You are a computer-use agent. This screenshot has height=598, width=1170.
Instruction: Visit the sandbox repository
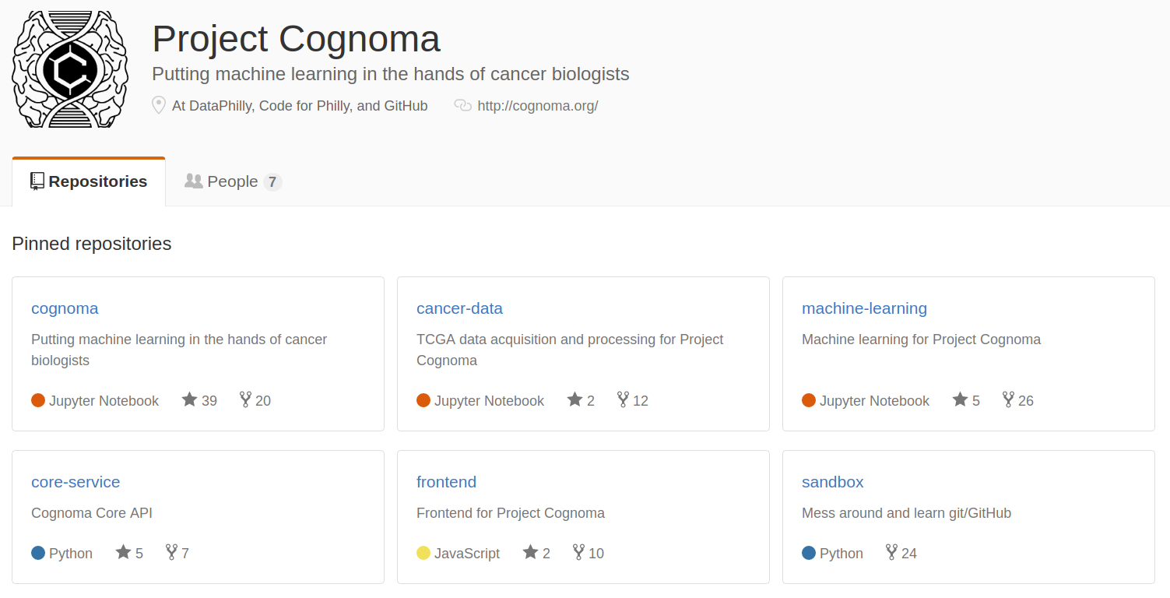832,482
